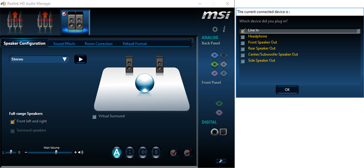The image size is (364, 168).
Task: Toggle Front left and right checkbox
Action: pyautogui.click(x=13, y=121)
